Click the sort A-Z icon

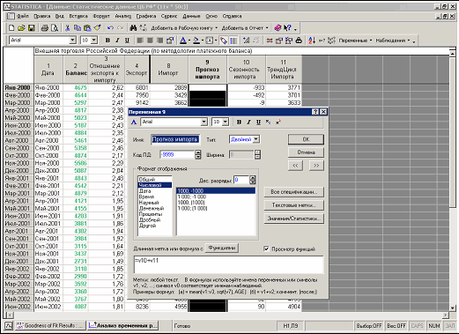point(312,41)
